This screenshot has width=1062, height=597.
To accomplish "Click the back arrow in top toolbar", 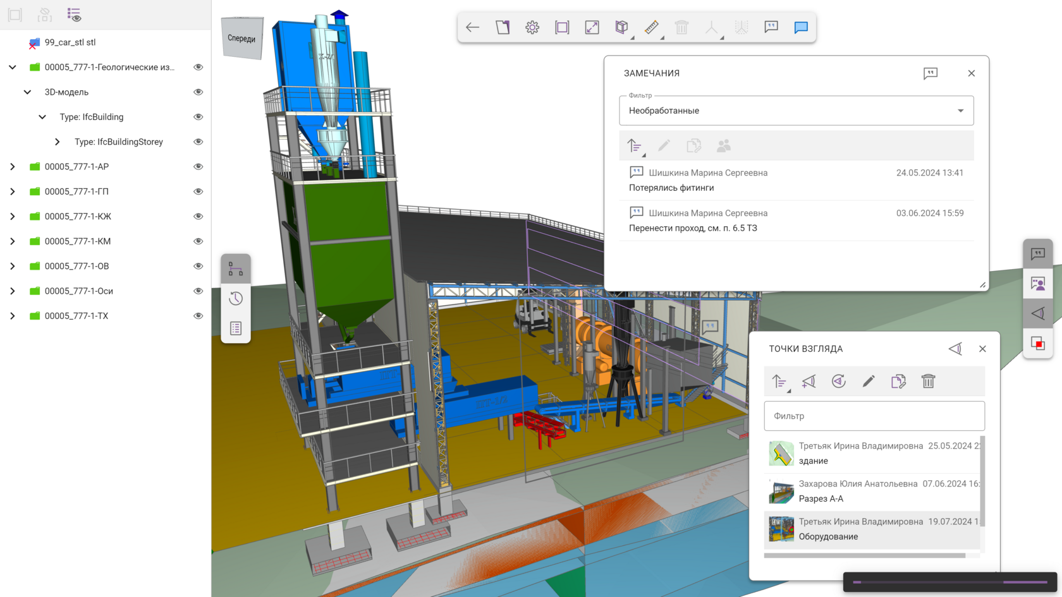I will click(472, 27).
